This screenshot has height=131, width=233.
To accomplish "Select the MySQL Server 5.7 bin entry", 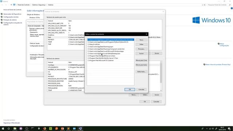I will (x=111, y=58).
